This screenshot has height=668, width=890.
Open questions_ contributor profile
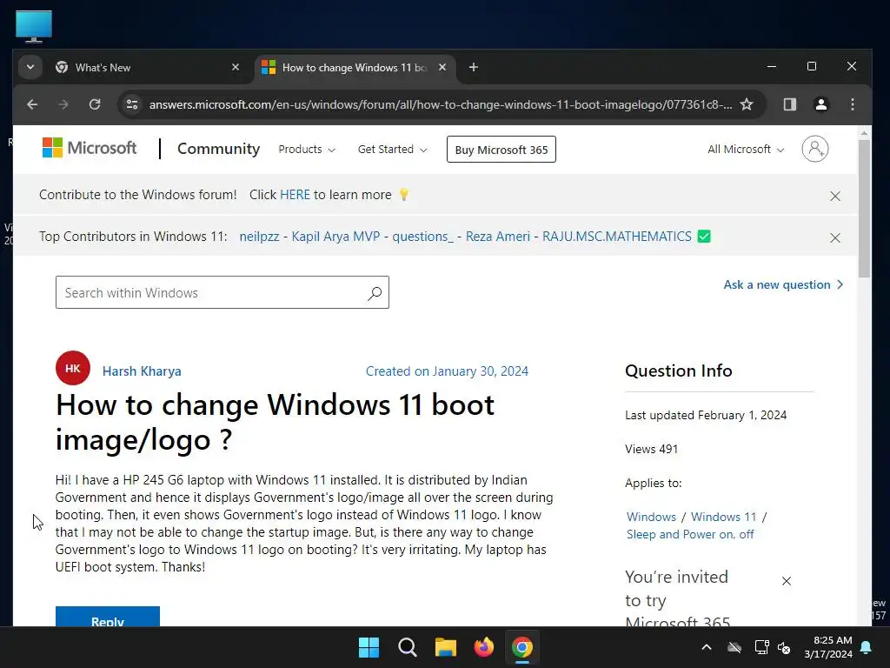pyautogui.click(x=423, y=237)
